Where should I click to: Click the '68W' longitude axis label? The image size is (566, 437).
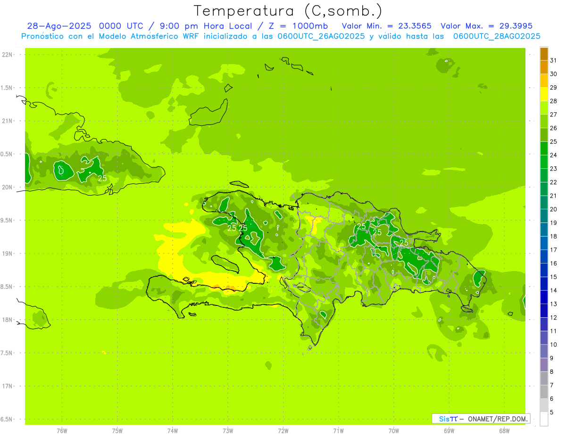click(504, 431)
